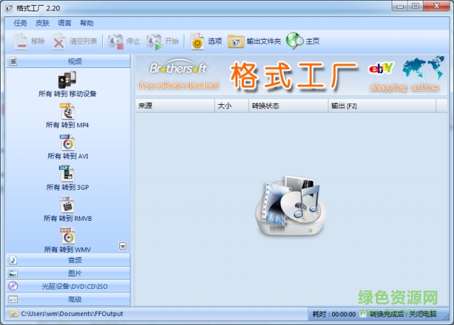454x325 pixels.
Task: Click the Remove (移除) toolbar icon
Action: 21,41
